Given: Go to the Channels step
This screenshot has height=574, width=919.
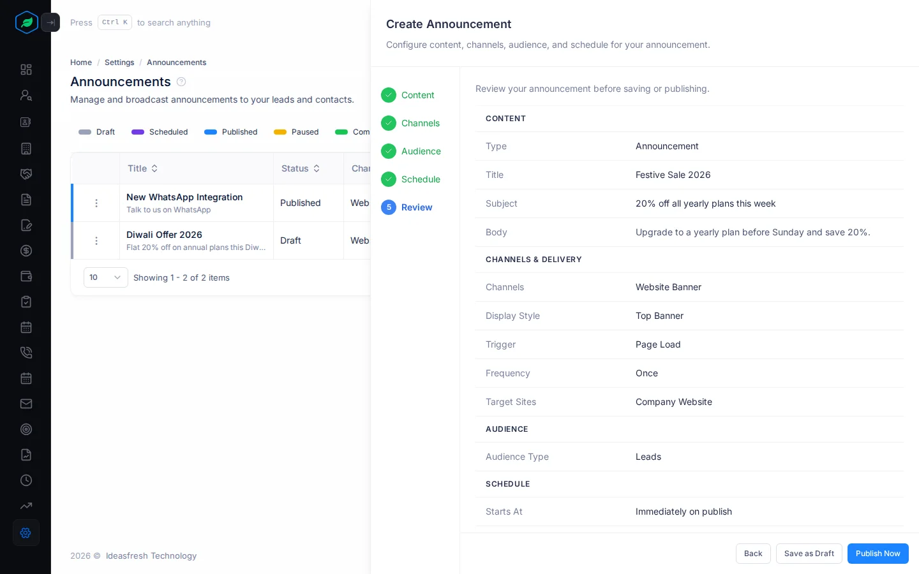Looking at the screenshot, I should [x=410, y=123].
